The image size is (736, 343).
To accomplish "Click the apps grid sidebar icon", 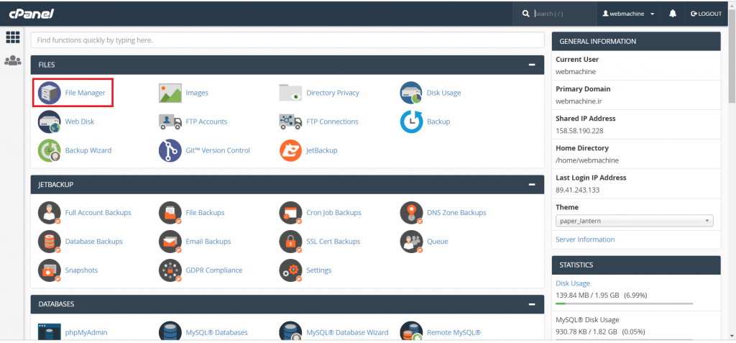I will 13,37.
